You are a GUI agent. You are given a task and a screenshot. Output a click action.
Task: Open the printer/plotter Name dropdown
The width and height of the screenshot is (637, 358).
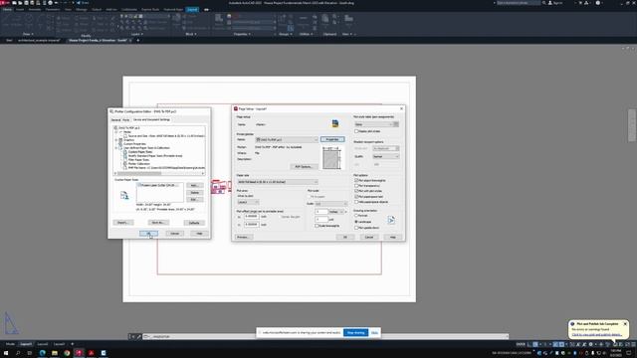(x=287, y=139)
